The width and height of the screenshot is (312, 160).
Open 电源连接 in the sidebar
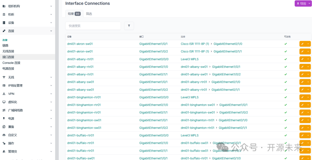pos(8,69)
